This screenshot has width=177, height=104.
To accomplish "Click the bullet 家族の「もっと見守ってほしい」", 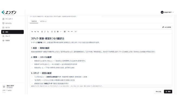I will click(x=60, y=61).
